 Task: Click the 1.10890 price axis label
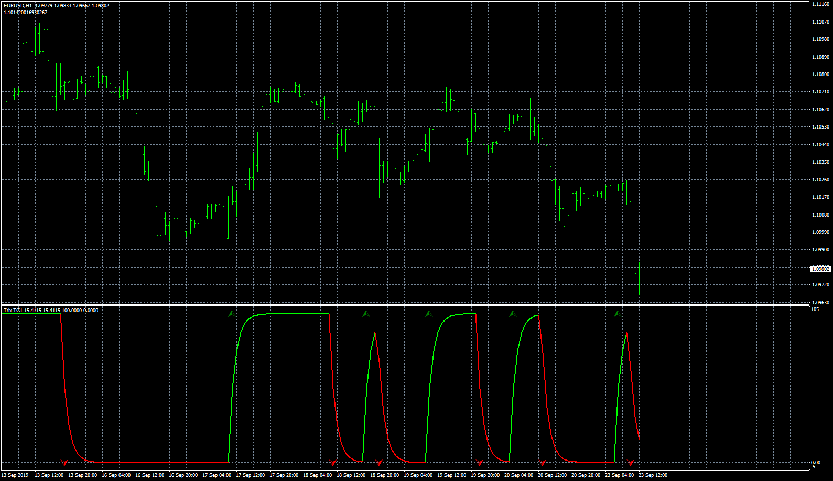tap(820, 57)
